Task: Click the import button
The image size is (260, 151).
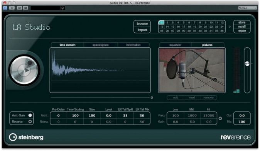Action: (x=142, y=30)
